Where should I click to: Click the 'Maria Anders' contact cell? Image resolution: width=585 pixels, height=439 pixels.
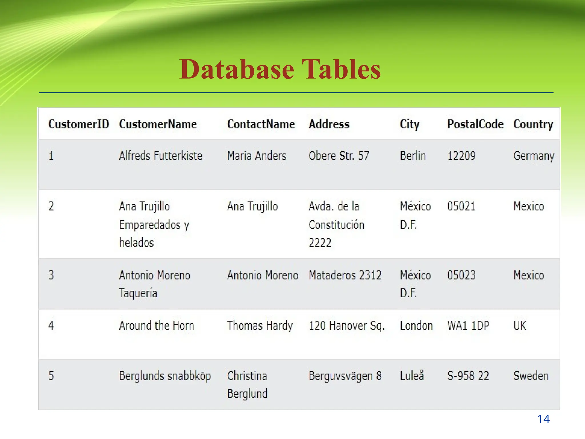pyautogui.click(x=257, y=156)
